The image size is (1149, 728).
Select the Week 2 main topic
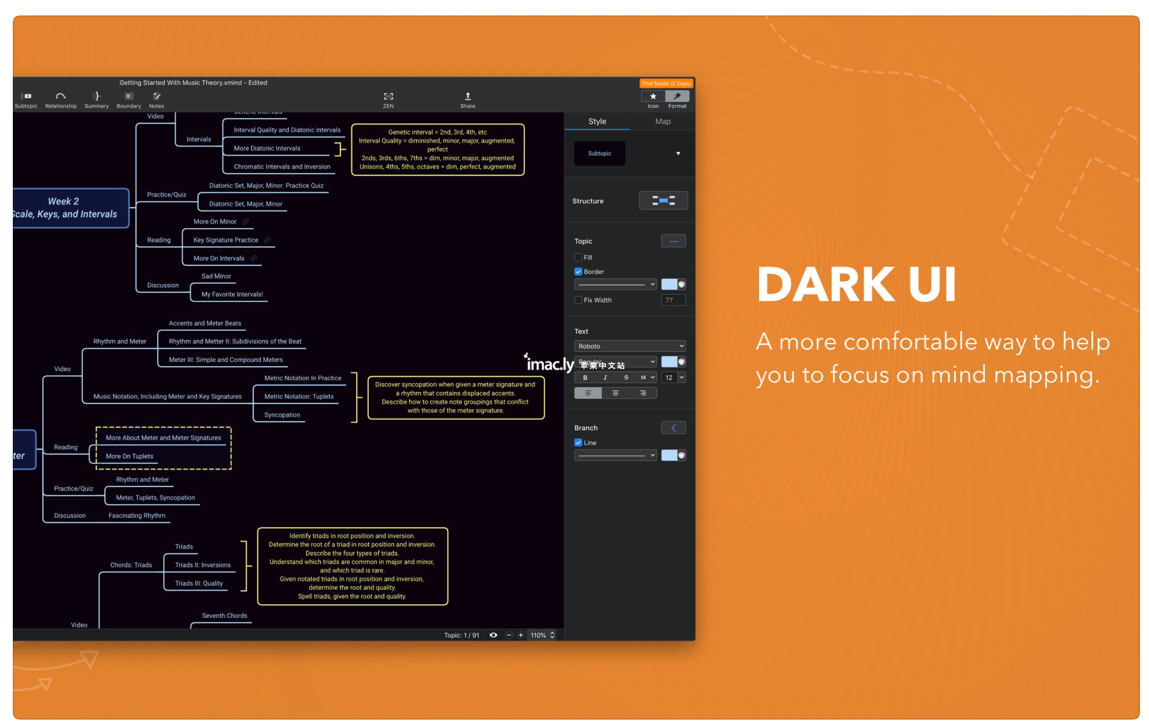71,208
